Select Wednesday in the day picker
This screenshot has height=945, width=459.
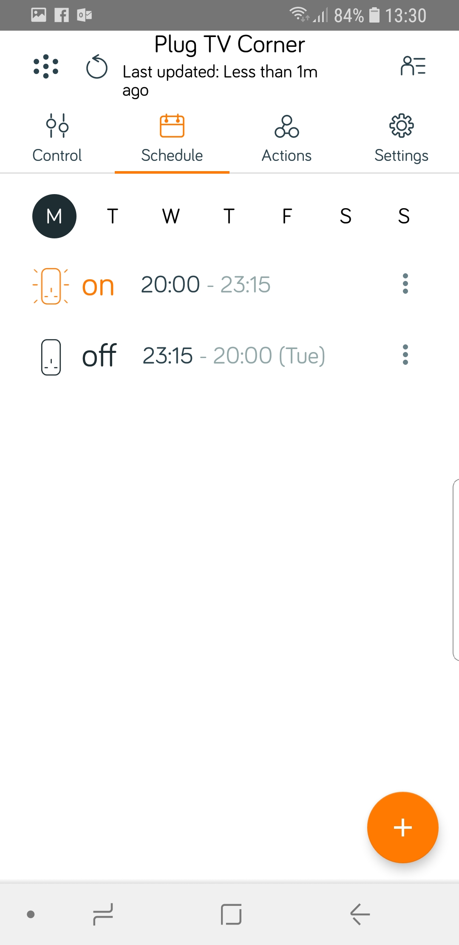pos(171,216)
